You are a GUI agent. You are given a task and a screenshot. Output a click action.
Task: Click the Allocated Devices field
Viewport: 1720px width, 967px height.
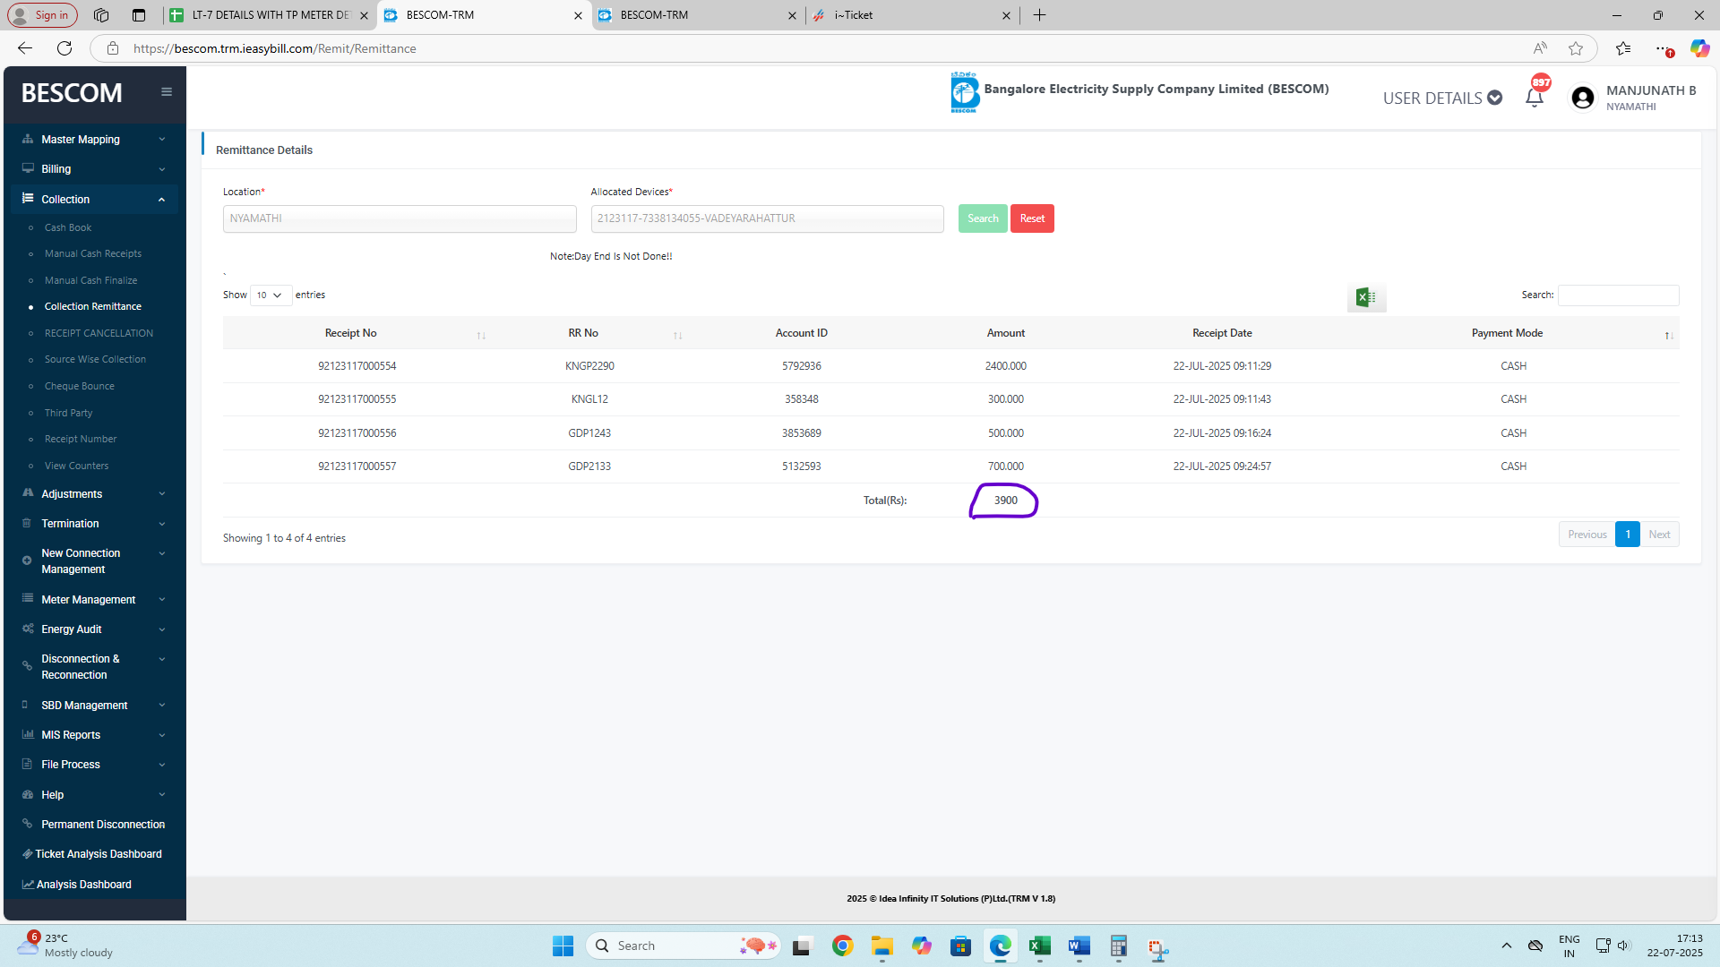click(767, 218)
